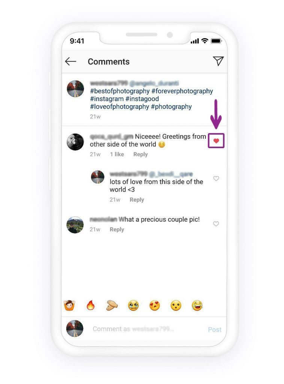
Task: Insert the fire emoji
Action: click(x=91, y=305)
